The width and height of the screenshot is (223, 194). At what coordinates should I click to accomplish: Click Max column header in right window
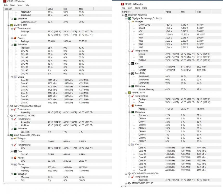click(x=203, y=12)
